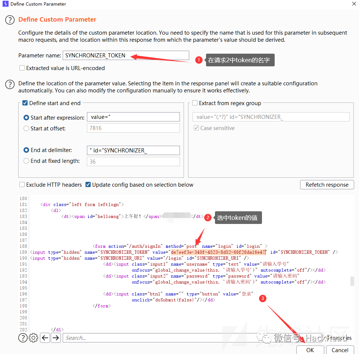Click line number 190 in response
The width and height of the screenshot is (359, 354).
click(24, 258)
